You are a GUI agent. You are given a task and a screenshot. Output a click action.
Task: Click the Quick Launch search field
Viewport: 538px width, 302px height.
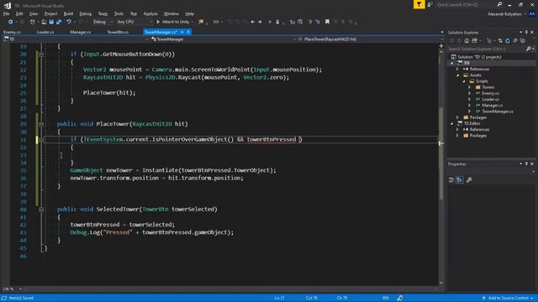pos(466,4)
